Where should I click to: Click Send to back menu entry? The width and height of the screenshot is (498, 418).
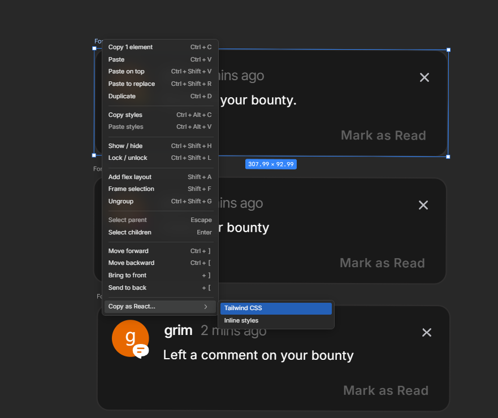pyautogui.click(x=160, y=288)
